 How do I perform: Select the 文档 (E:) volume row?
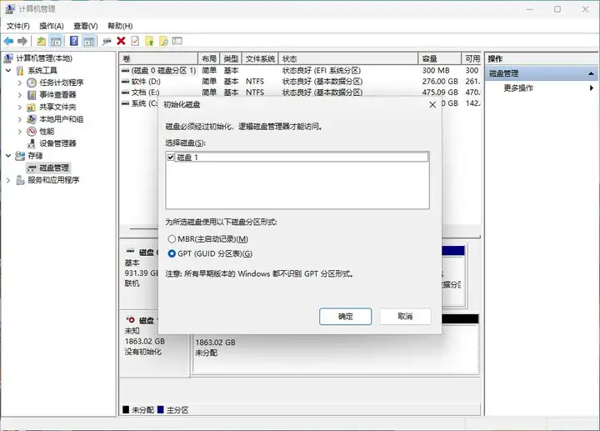299,93
